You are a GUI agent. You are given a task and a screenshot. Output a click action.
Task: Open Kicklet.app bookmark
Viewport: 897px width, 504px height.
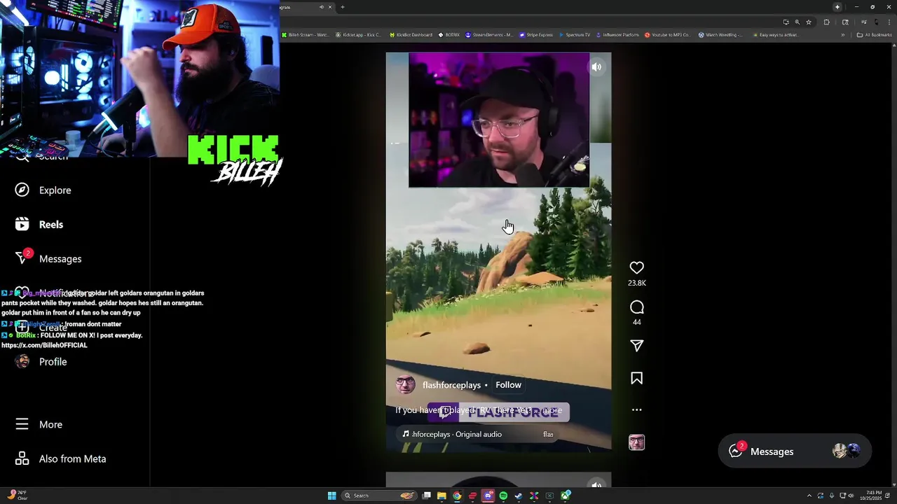point(359,34)
